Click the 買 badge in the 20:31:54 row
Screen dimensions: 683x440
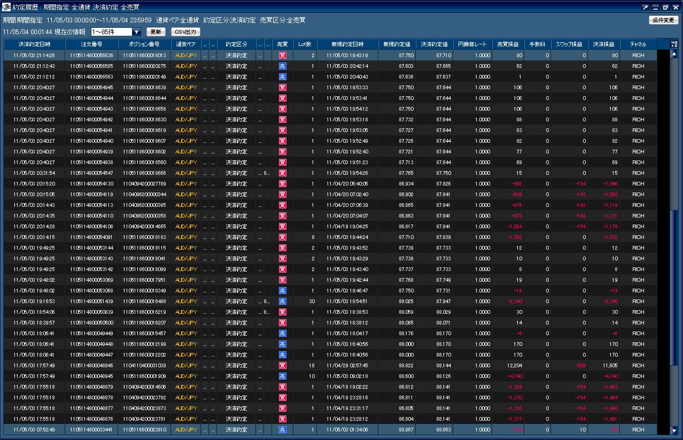283,173
